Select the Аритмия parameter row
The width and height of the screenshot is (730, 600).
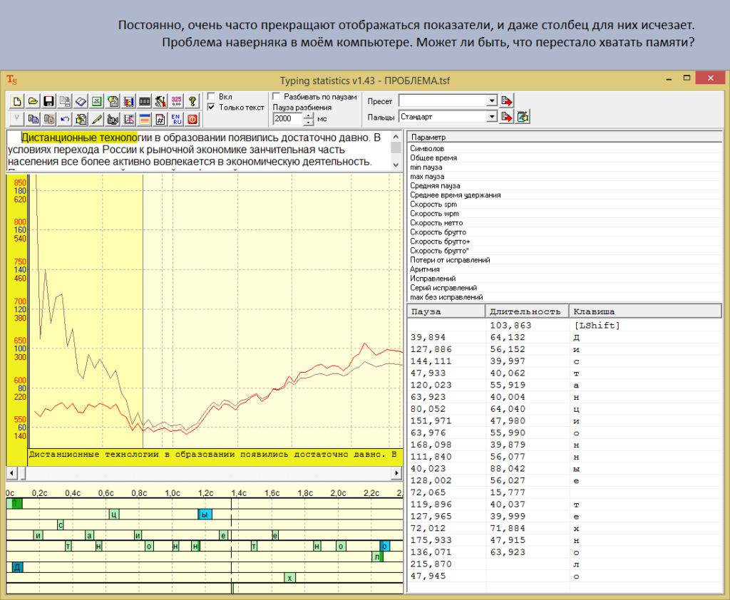click(565, 269)
